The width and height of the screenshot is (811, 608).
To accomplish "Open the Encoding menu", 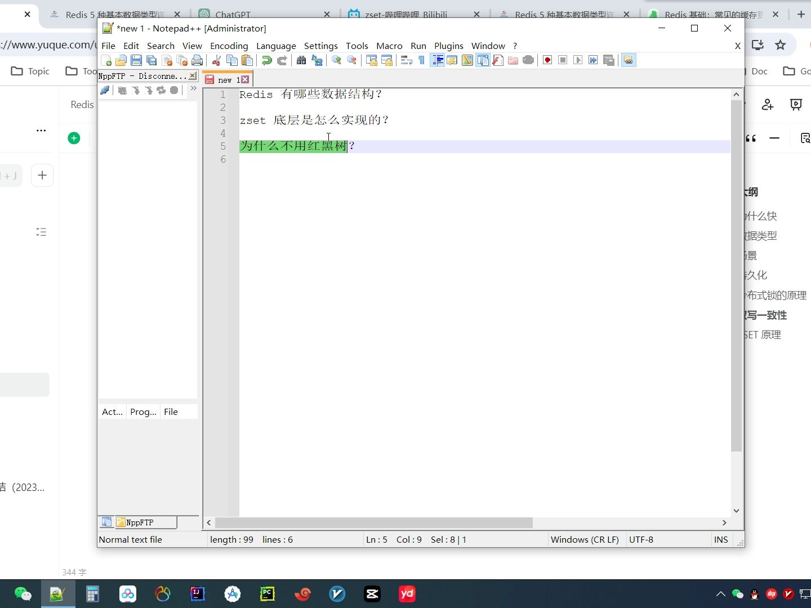I will tap(228, 46).
